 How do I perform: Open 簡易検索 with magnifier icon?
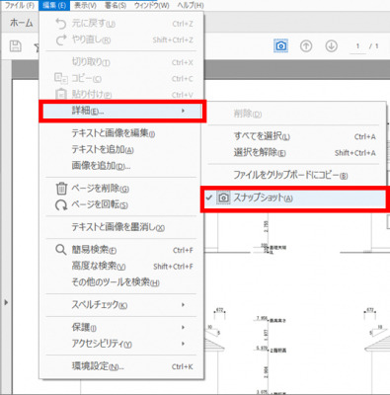[120, 250]
